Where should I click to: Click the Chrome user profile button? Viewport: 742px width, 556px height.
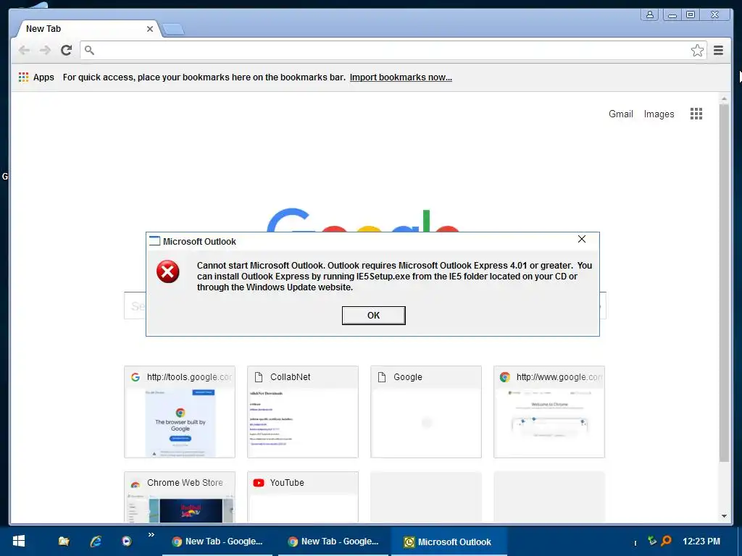click(650, 14)
